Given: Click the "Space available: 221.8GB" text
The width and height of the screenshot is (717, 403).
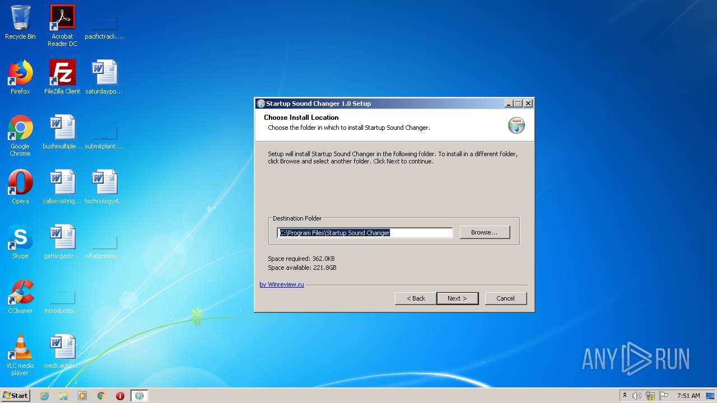Looking at the screenshot, I should point(302,268).
